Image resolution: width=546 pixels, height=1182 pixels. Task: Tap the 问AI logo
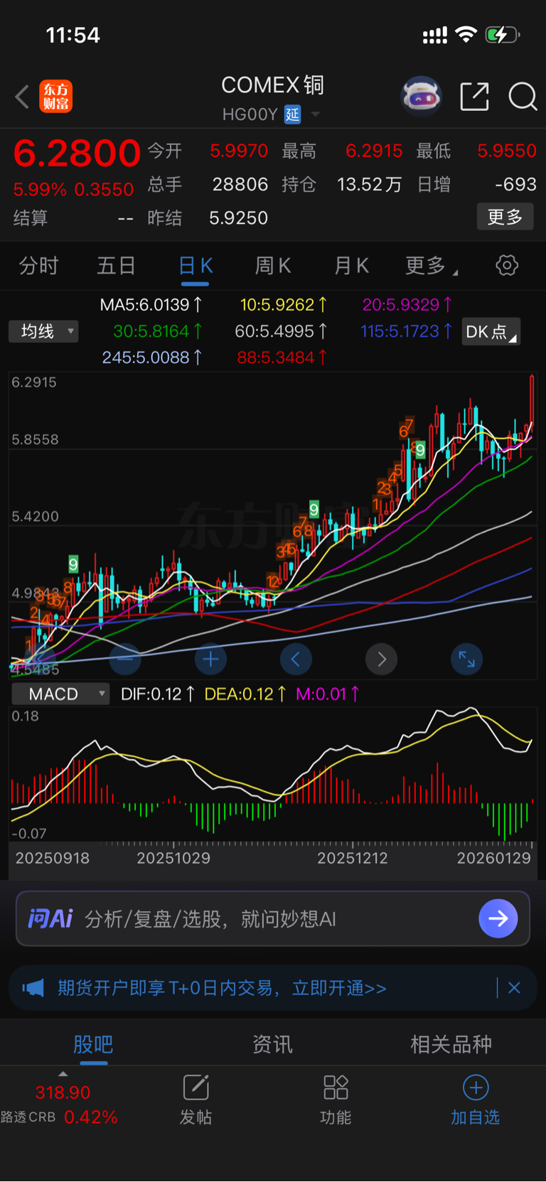click(50, 919)
